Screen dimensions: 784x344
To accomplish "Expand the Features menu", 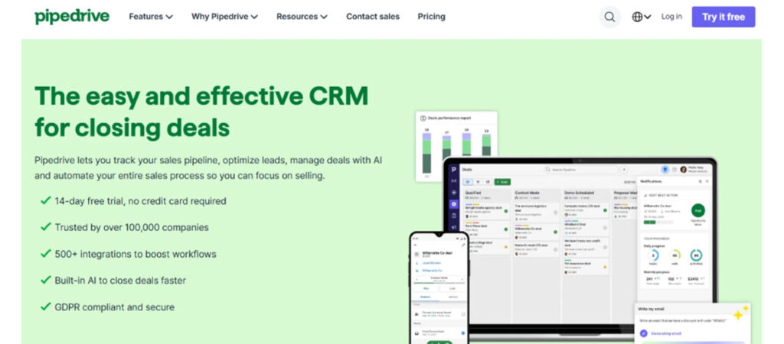I will [x=151, y=17].
